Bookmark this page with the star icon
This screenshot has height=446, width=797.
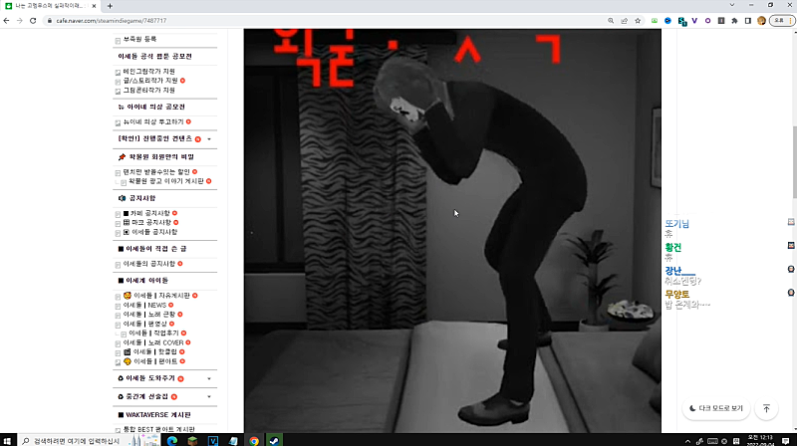pos(638,21)
